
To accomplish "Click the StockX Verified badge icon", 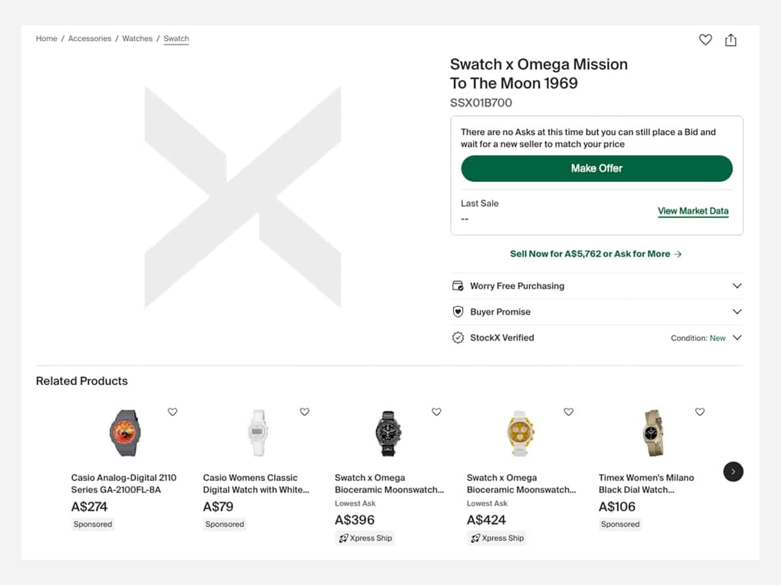I will [458, 338].
